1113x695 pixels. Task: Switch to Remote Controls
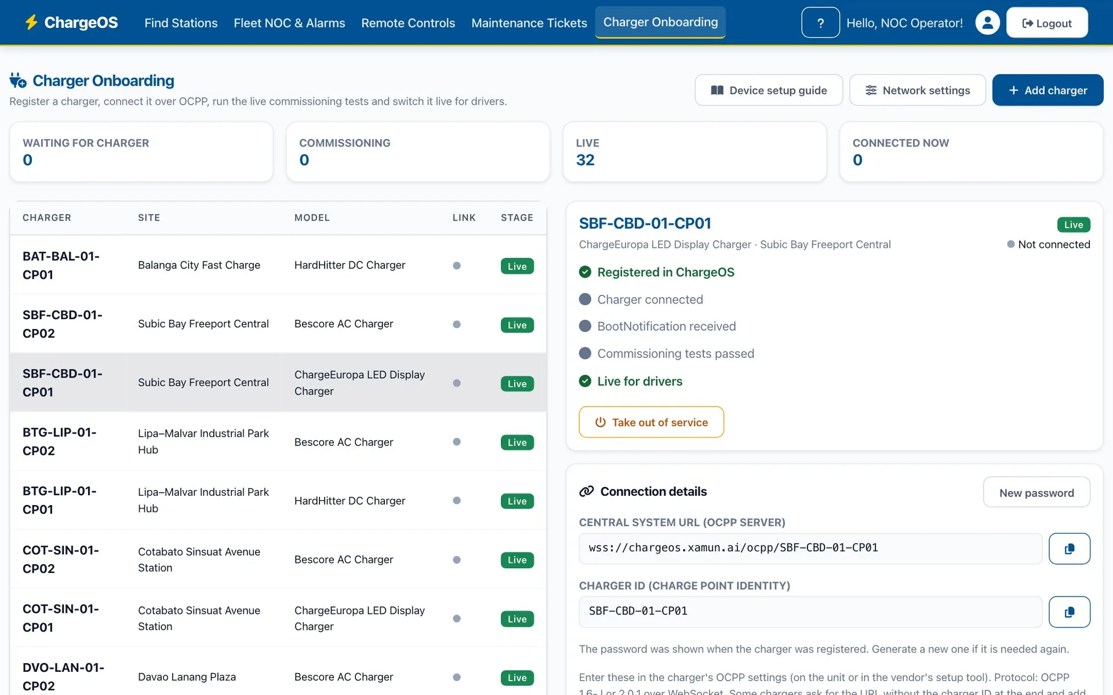tap(408, 23)
